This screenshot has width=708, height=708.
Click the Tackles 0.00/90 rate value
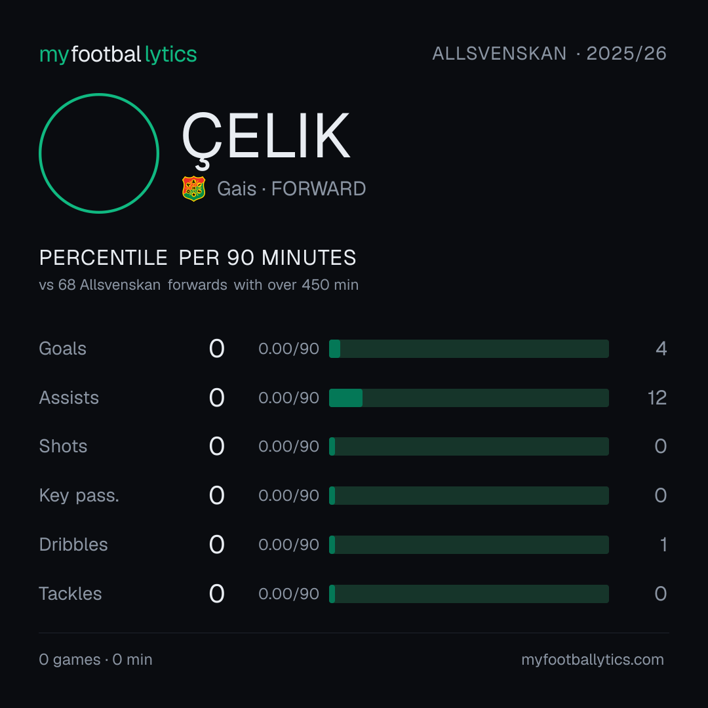288,594
